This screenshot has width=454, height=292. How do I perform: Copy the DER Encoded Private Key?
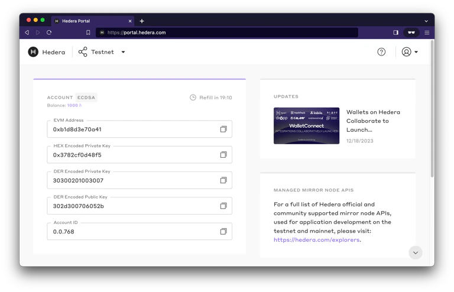(223, 180)
